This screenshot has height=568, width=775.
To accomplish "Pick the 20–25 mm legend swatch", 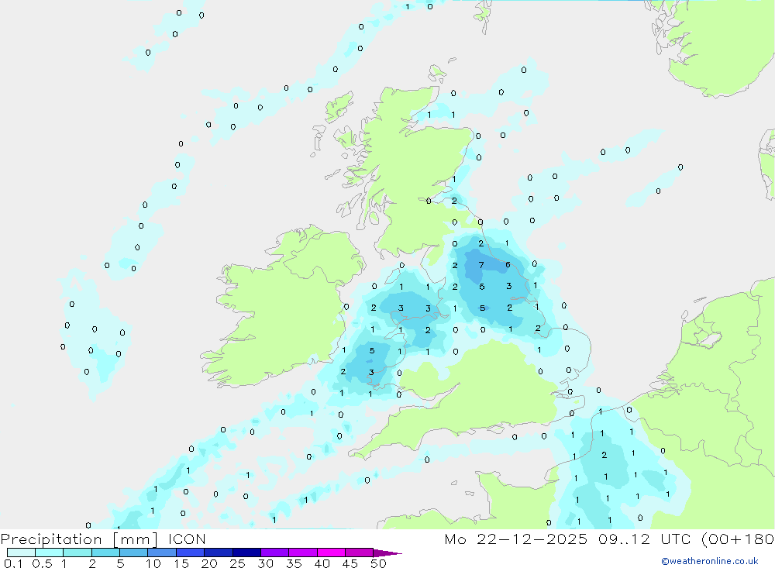I will [219, 553].
